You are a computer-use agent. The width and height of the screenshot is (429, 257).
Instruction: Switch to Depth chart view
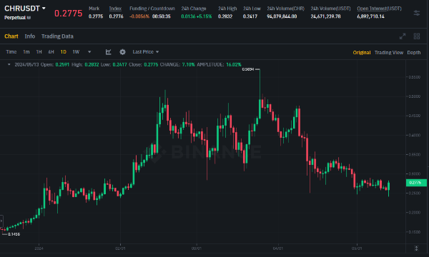(414, 52)
